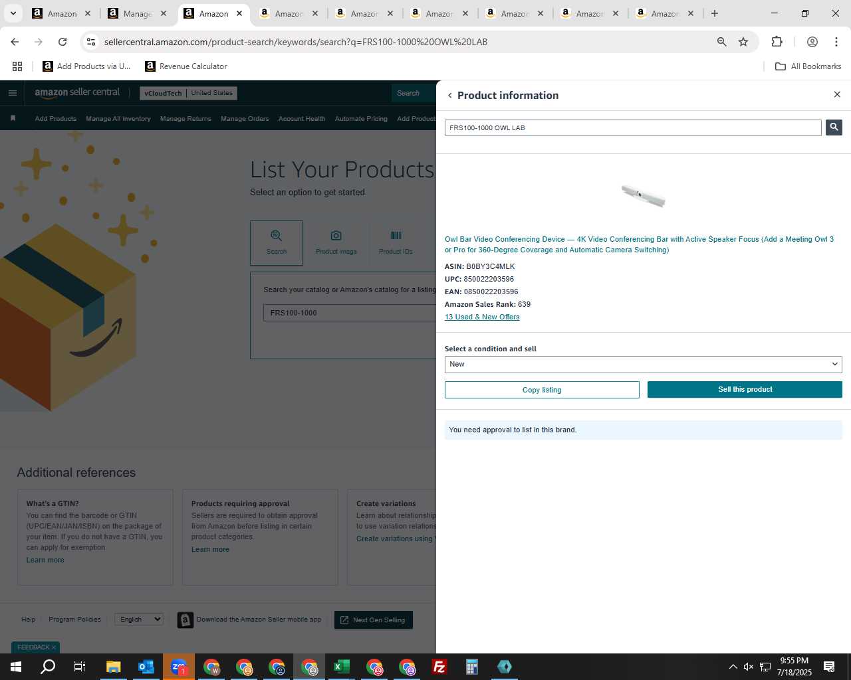Viewport: 851px width, 680px height.
Task: Click the top Seller Central Search box
Action: click(x=414, y=93)
